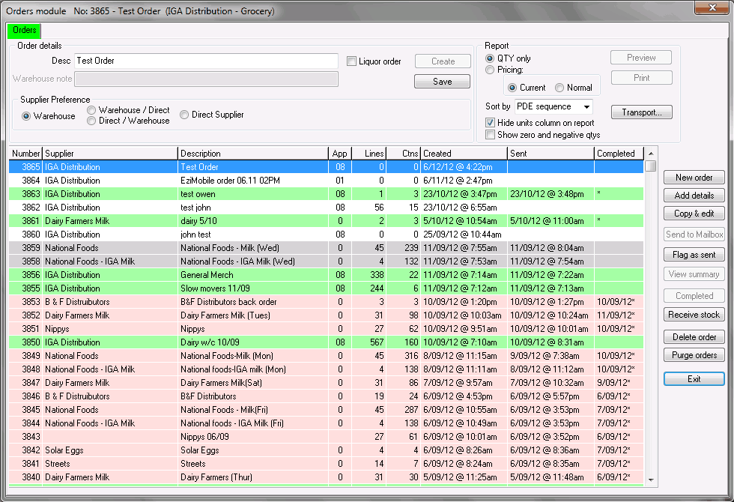This screenshot has height=502, width=734.
Task: Switch to the Orders tab
Action: [24, 31]
